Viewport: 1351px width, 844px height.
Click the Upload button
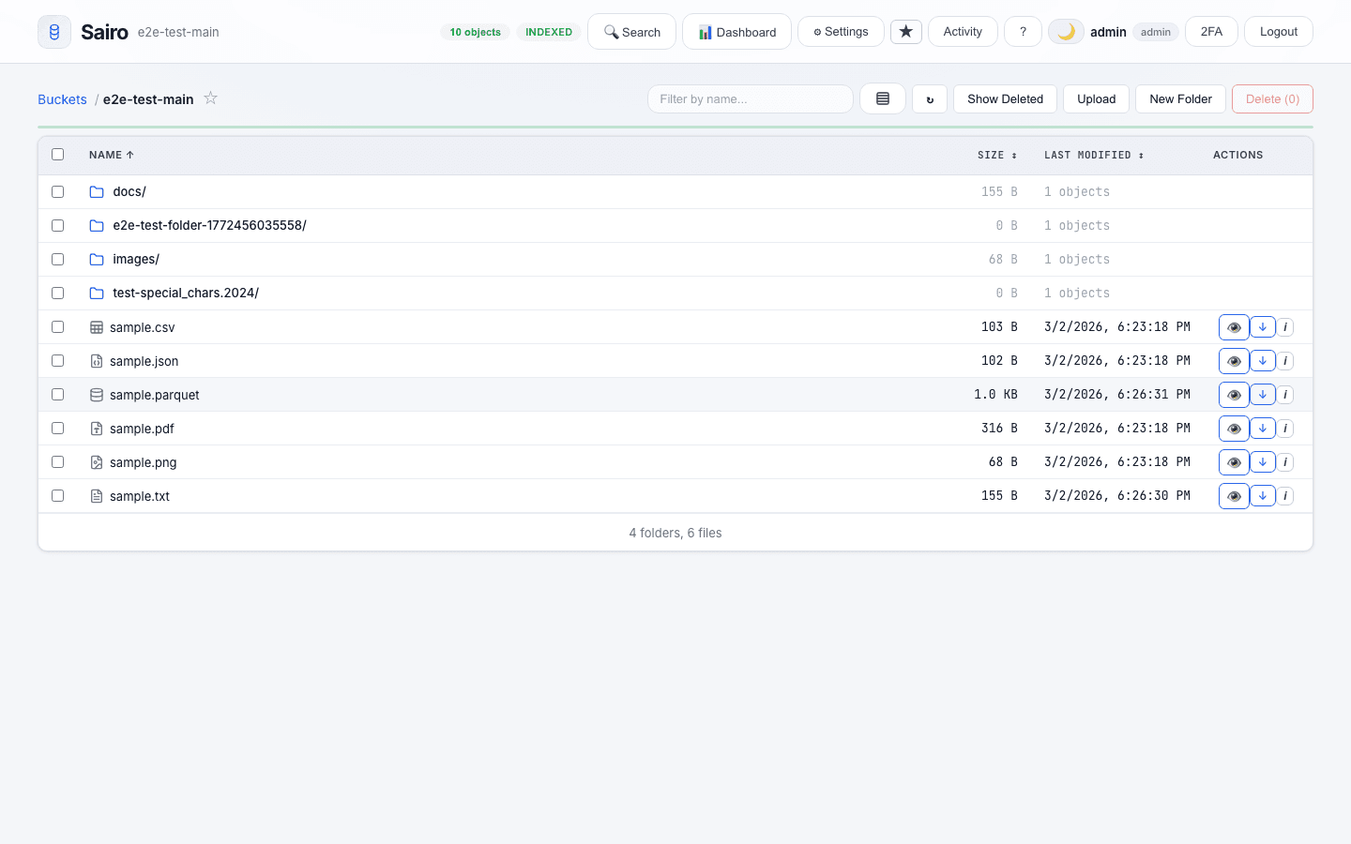[x=1096, y=98]
